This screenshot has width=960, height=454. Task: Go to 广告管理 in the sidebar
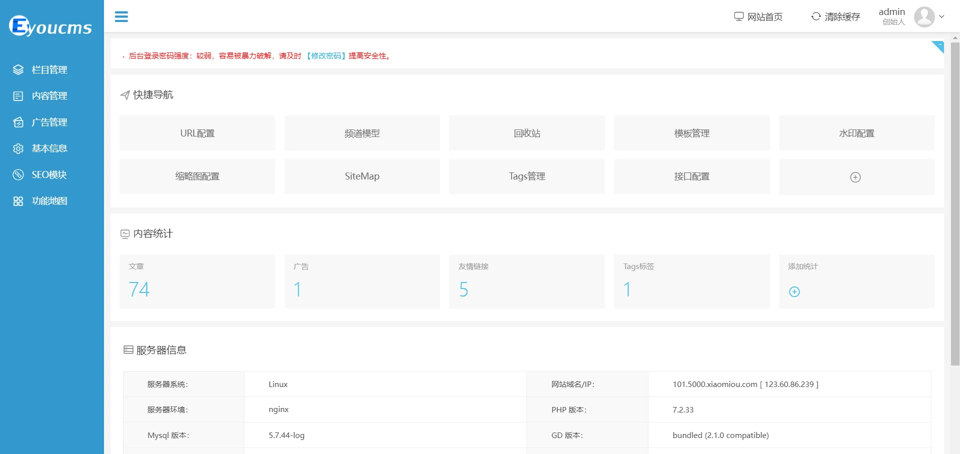click(49, 122)
